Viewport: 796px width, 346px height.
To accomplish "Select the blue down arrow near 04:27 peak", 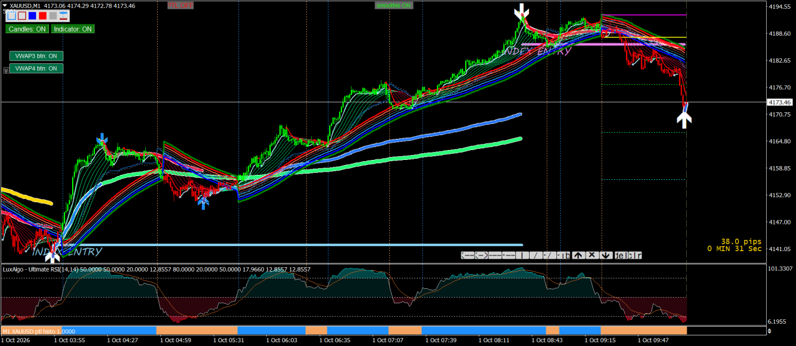I will [102, 140].
